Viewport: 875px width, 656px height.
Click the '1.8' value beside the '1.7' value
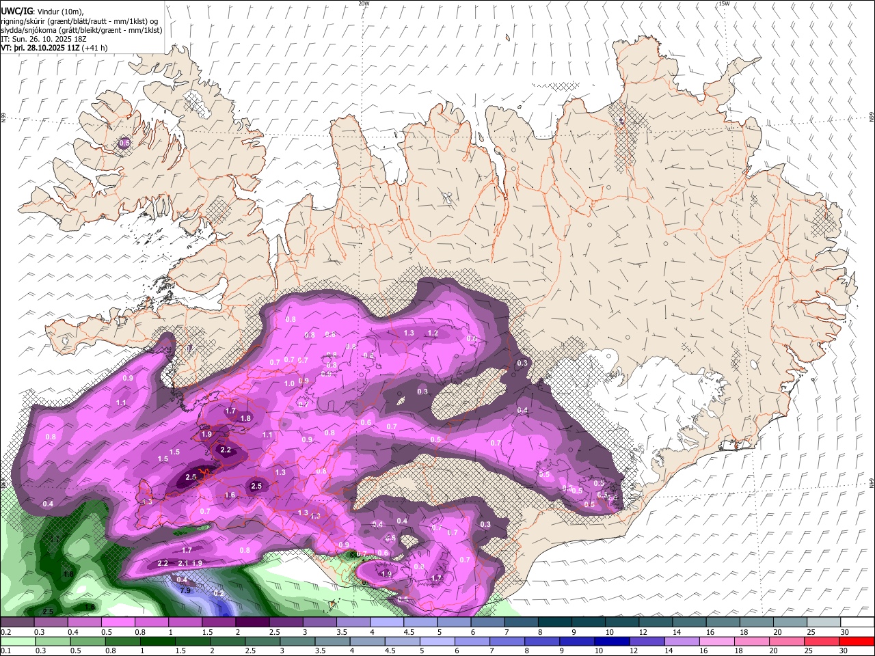[x=245, y=418]
